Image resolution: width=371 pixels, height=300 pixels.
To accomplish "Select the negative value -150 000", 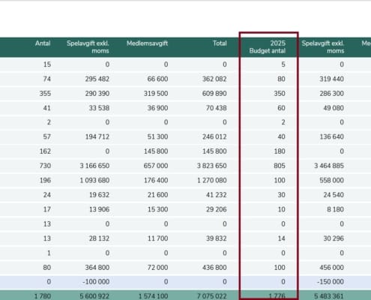I will click(x=331, y=282).
